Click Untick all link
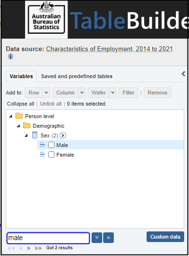Viewport: 189px width, 256px height. pos(51,104)
